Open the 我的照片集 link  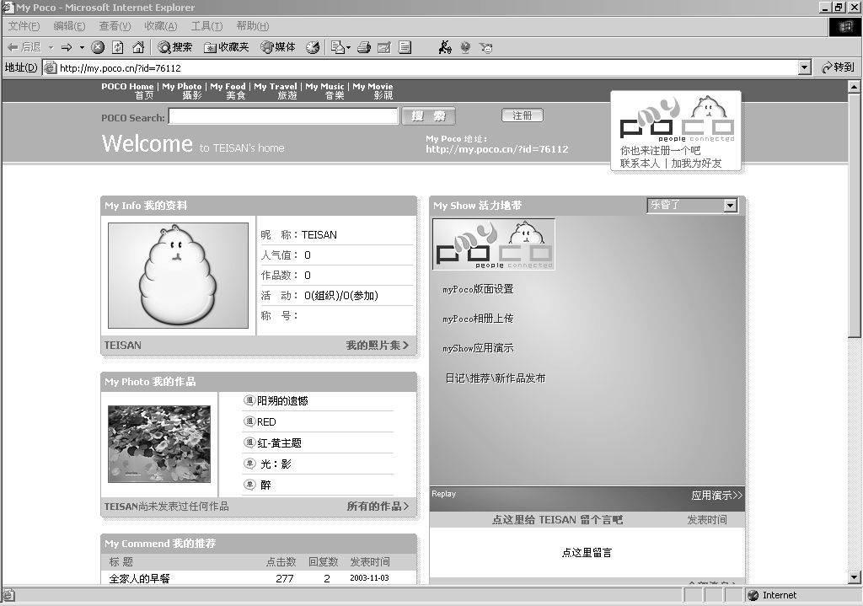(377, 346)
